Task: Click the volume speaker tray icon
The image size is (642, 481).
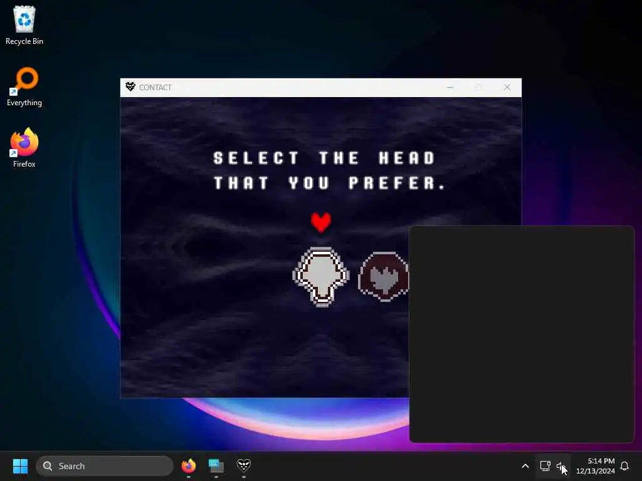Action: point(561,466)
